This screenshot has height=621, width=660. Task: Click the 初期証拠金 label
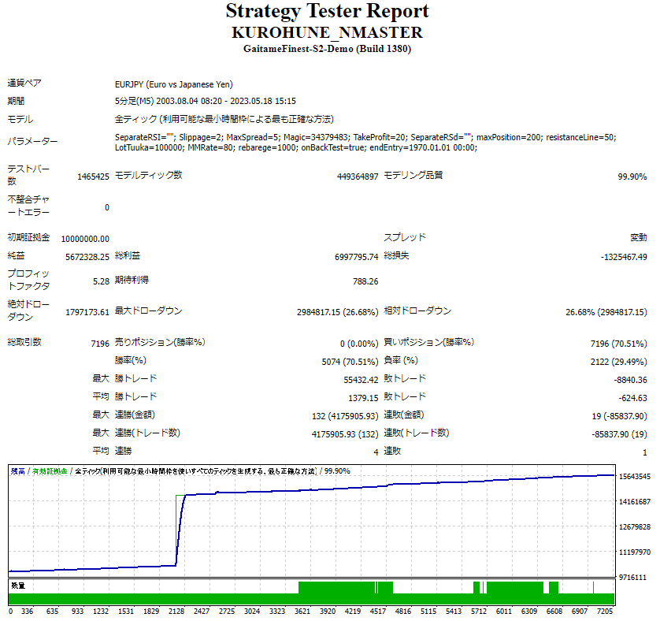tap(28, 237)
